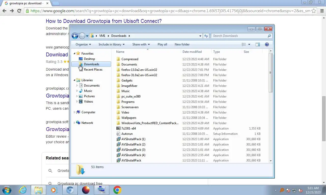Viewport: 326px width, 195px height.
Task: Select the AVSInstallPack (1) installer icon
Action: pos(118,139)
